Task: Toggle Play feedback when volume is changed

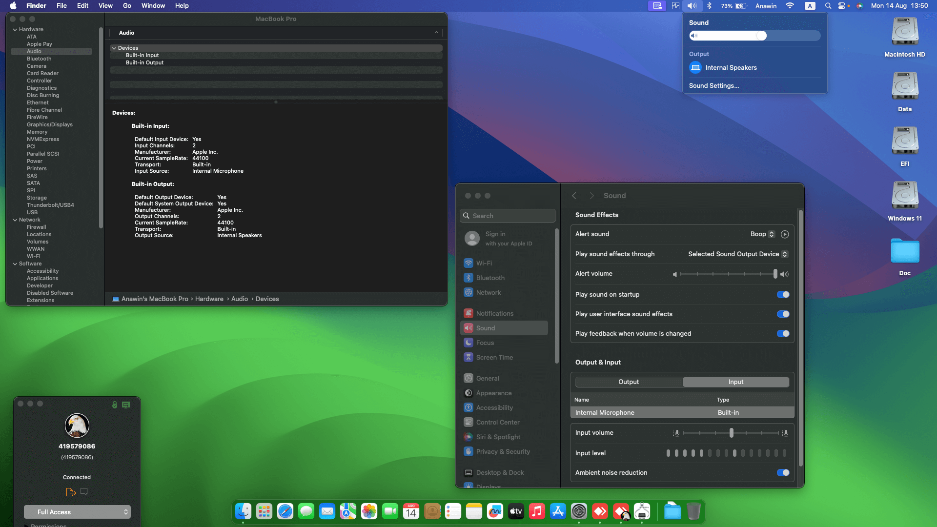Action: coord(783,334)
